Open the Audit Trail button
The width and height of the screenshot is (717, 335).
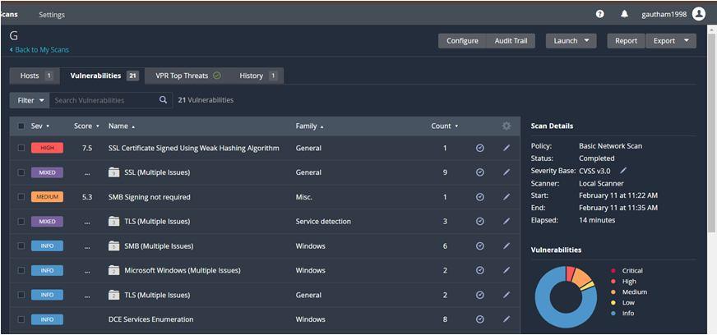click(511, 40)
